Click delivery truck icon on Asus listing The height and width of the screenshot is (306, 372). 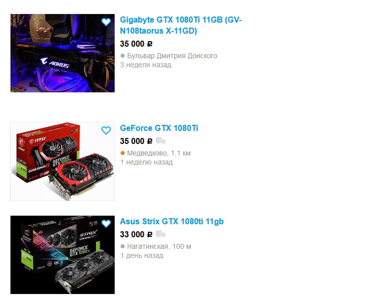161,234
